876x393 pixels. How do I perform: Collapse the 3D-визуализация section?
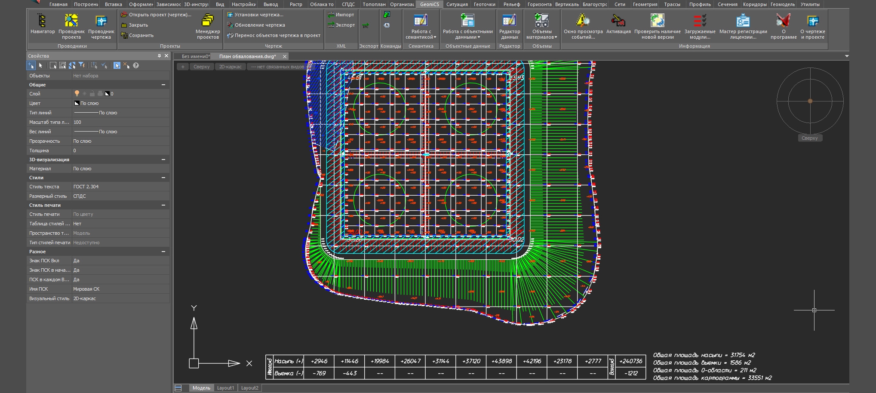(163, 160)
